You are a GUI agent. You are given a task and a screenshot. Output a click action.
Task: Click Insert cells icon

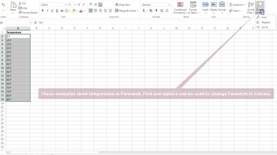[x=205, y=5]
